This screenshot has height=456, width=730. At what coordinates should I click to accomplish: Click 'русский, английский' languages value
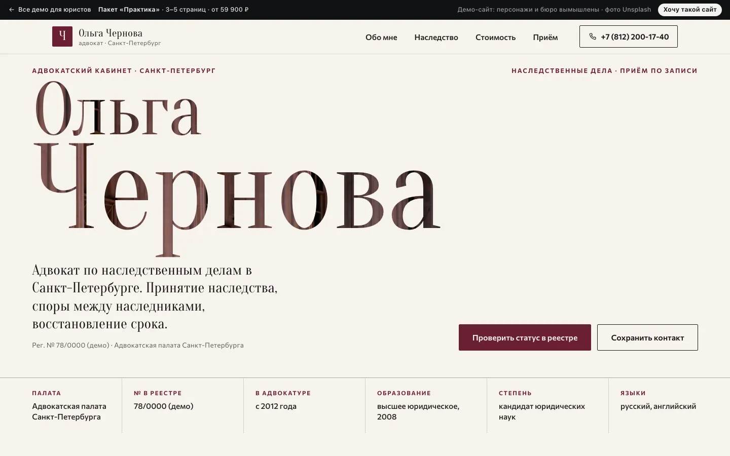click(658, 406)
